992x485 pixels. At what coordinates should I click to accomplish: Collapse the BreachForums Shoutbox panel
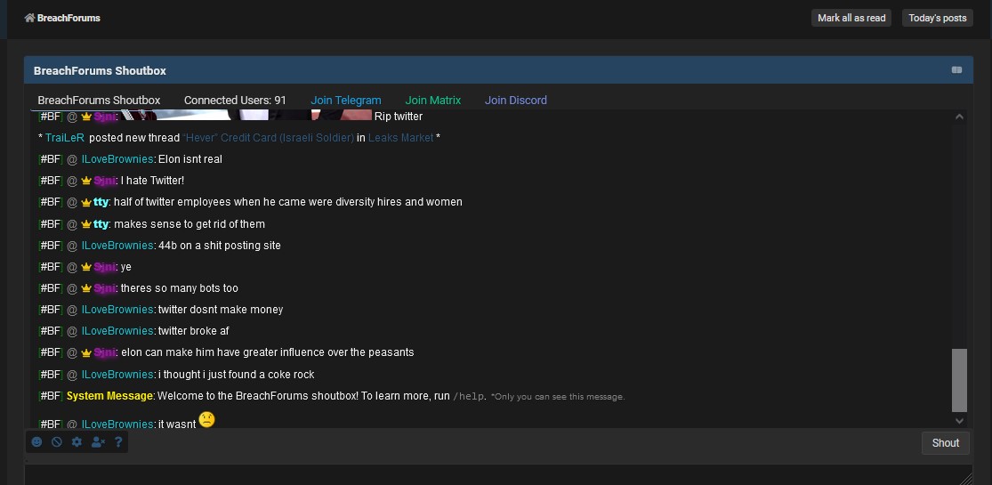[x=956, y=70]
